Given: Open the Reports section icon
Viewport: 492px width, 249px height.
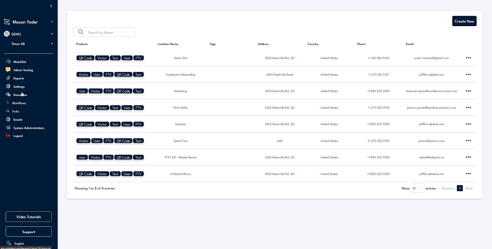Looking at the screenshot, I should (8, 78).
